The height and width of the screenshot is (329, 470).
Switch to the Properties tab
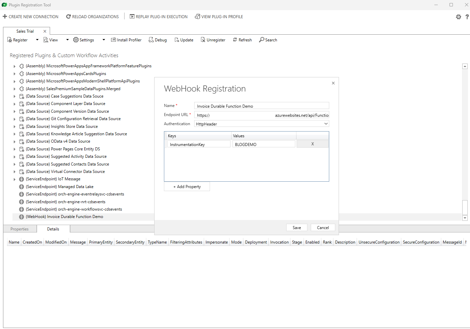point(19,229)
